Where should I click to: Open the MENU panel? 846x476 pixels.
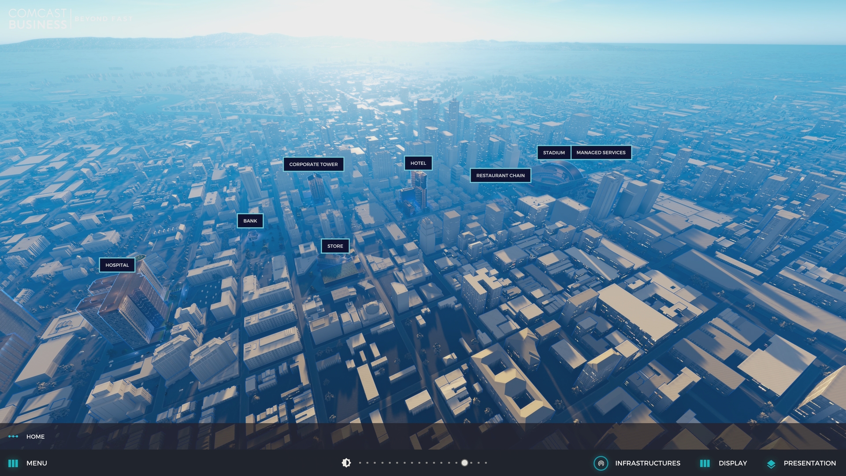coord(37,463)
